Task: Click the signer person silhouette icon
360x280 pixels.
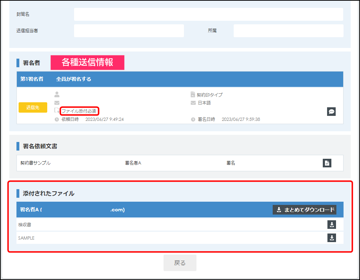Action: (57, 95)
